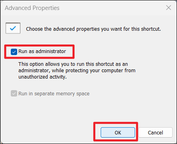Viewport: 177px width, 144px height.
Task: Dismiss changes with the Cancel button
Action: click(155, 132)
